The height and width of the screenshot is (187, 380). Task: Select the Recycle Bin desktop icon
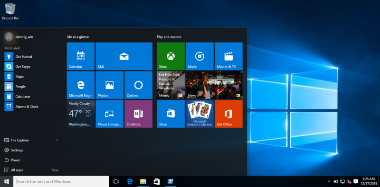point(10,11)
